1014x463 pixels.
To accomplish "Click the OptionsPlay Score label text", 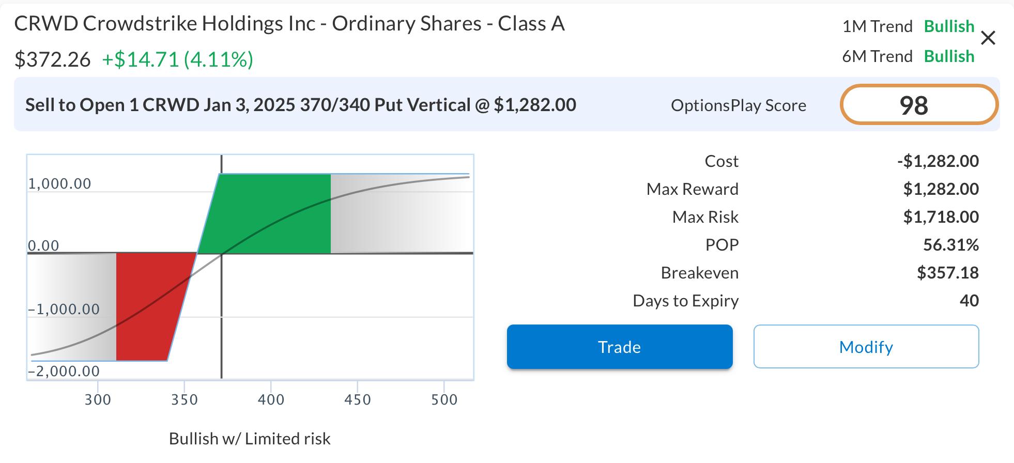I will pyautogui.click(x=738, y=105).
